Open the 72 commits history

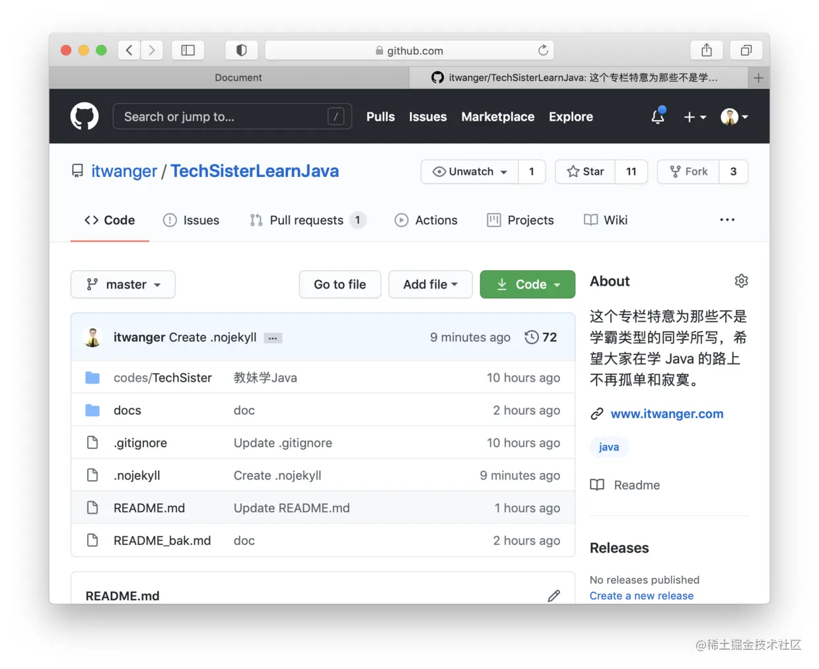[x=541, y=337]
